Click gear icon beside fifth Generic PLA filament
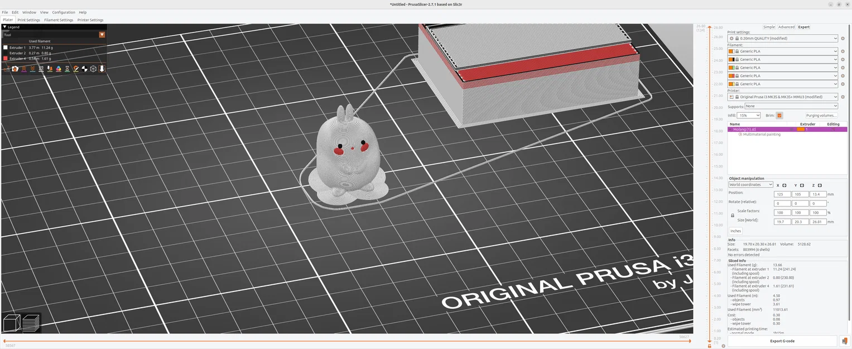Viewport: 852px width, 349px height. pyautogui.click(x=843, y=84)
